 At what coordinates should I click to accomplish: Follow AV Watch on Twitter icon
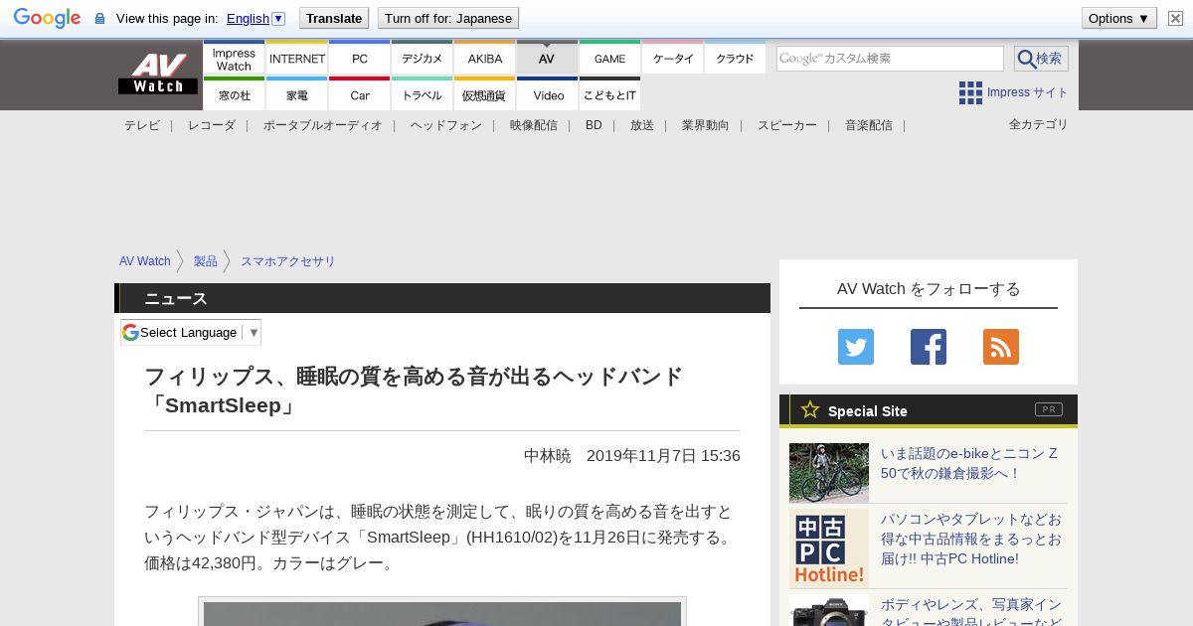click(856, 347)
